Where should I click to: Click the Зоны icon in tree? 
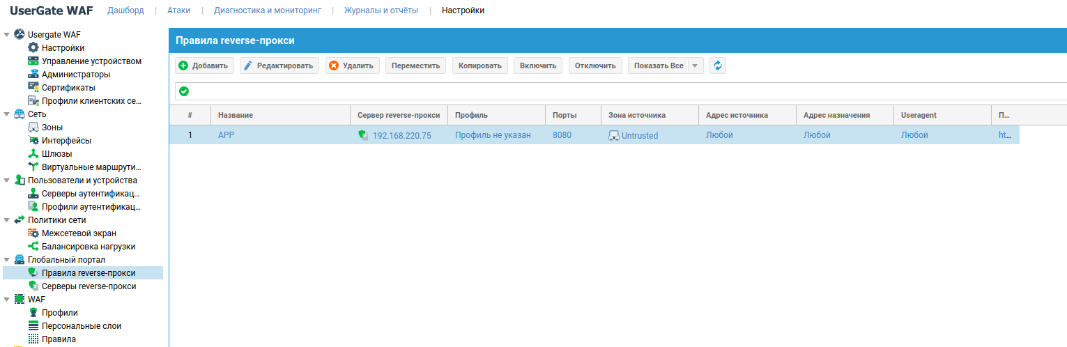click(x=33, y=128)
